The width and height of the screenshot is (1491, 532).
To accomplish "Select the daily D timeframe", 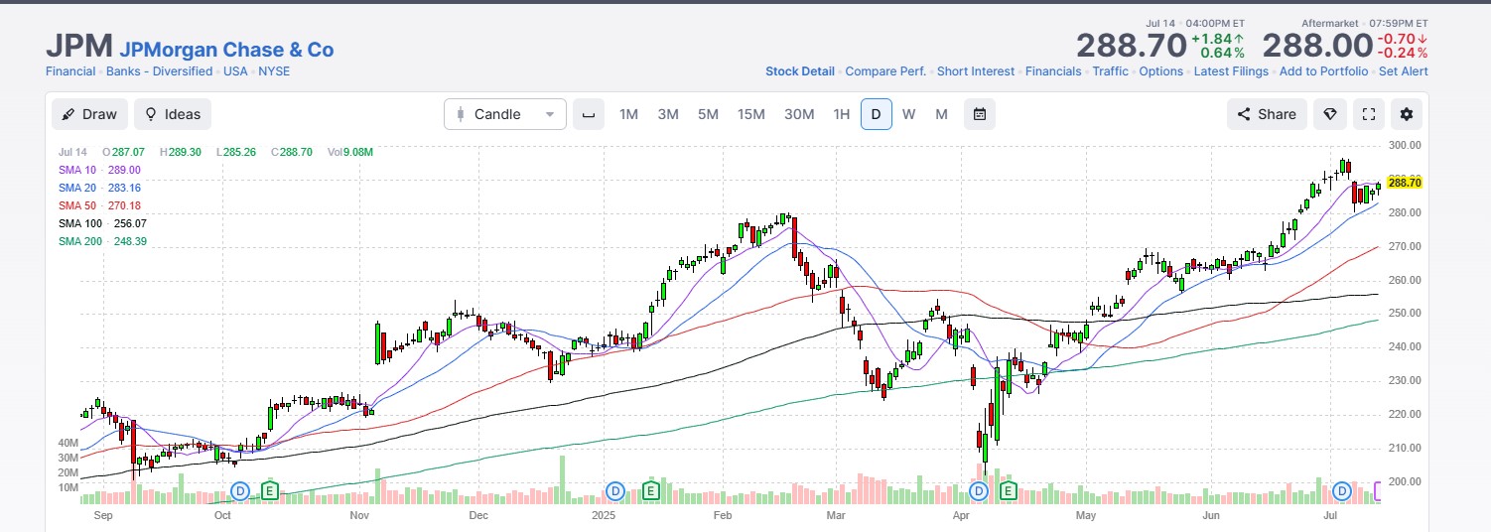I will (876, 114).
